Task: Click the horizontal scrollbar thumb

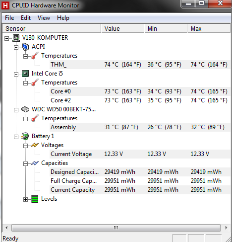Action: pos(116,228)
